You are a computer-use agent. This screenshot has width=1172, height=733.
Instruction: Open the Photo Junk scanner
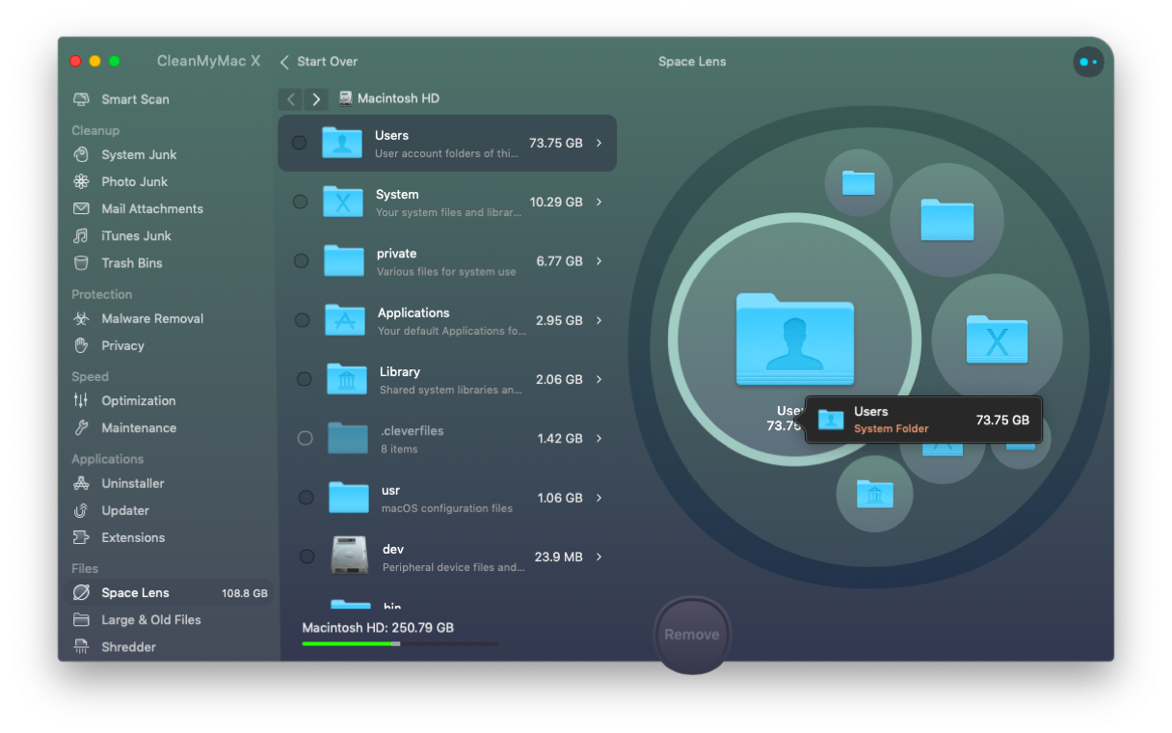tap(132, 181)
